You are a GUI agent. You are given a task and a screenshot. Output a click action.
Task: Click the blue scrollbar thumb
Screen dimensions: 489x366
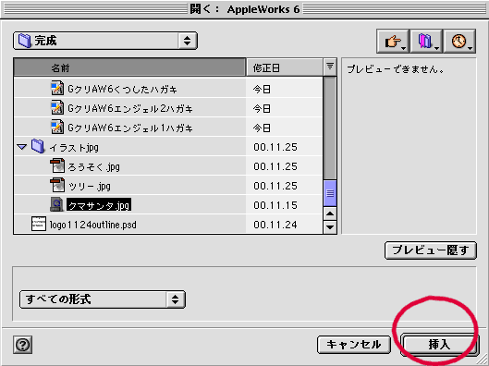[330, 193]
